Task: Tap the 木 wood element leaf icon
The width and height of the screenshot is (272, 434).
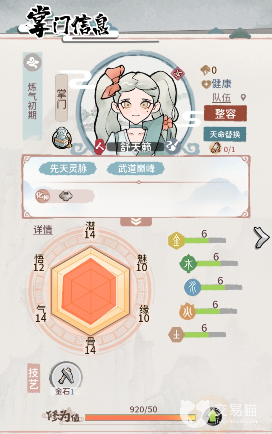Action: (x=188, y=264)
